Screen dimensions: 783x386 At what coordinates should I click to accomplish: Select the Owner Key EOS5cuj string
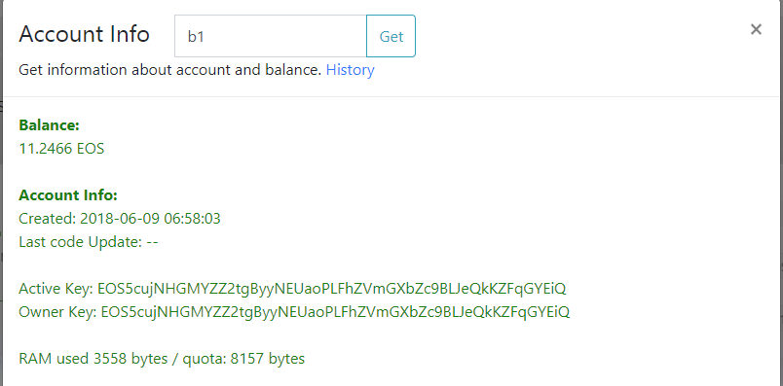335,312
